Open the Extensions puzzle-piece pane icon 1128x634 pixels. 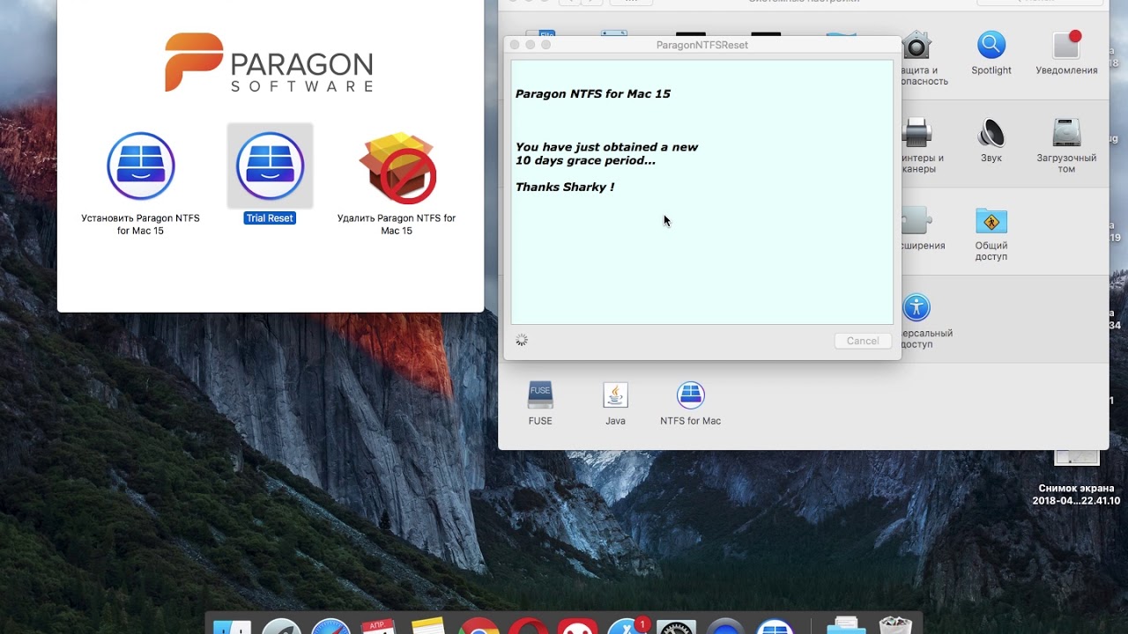[916, 221]
